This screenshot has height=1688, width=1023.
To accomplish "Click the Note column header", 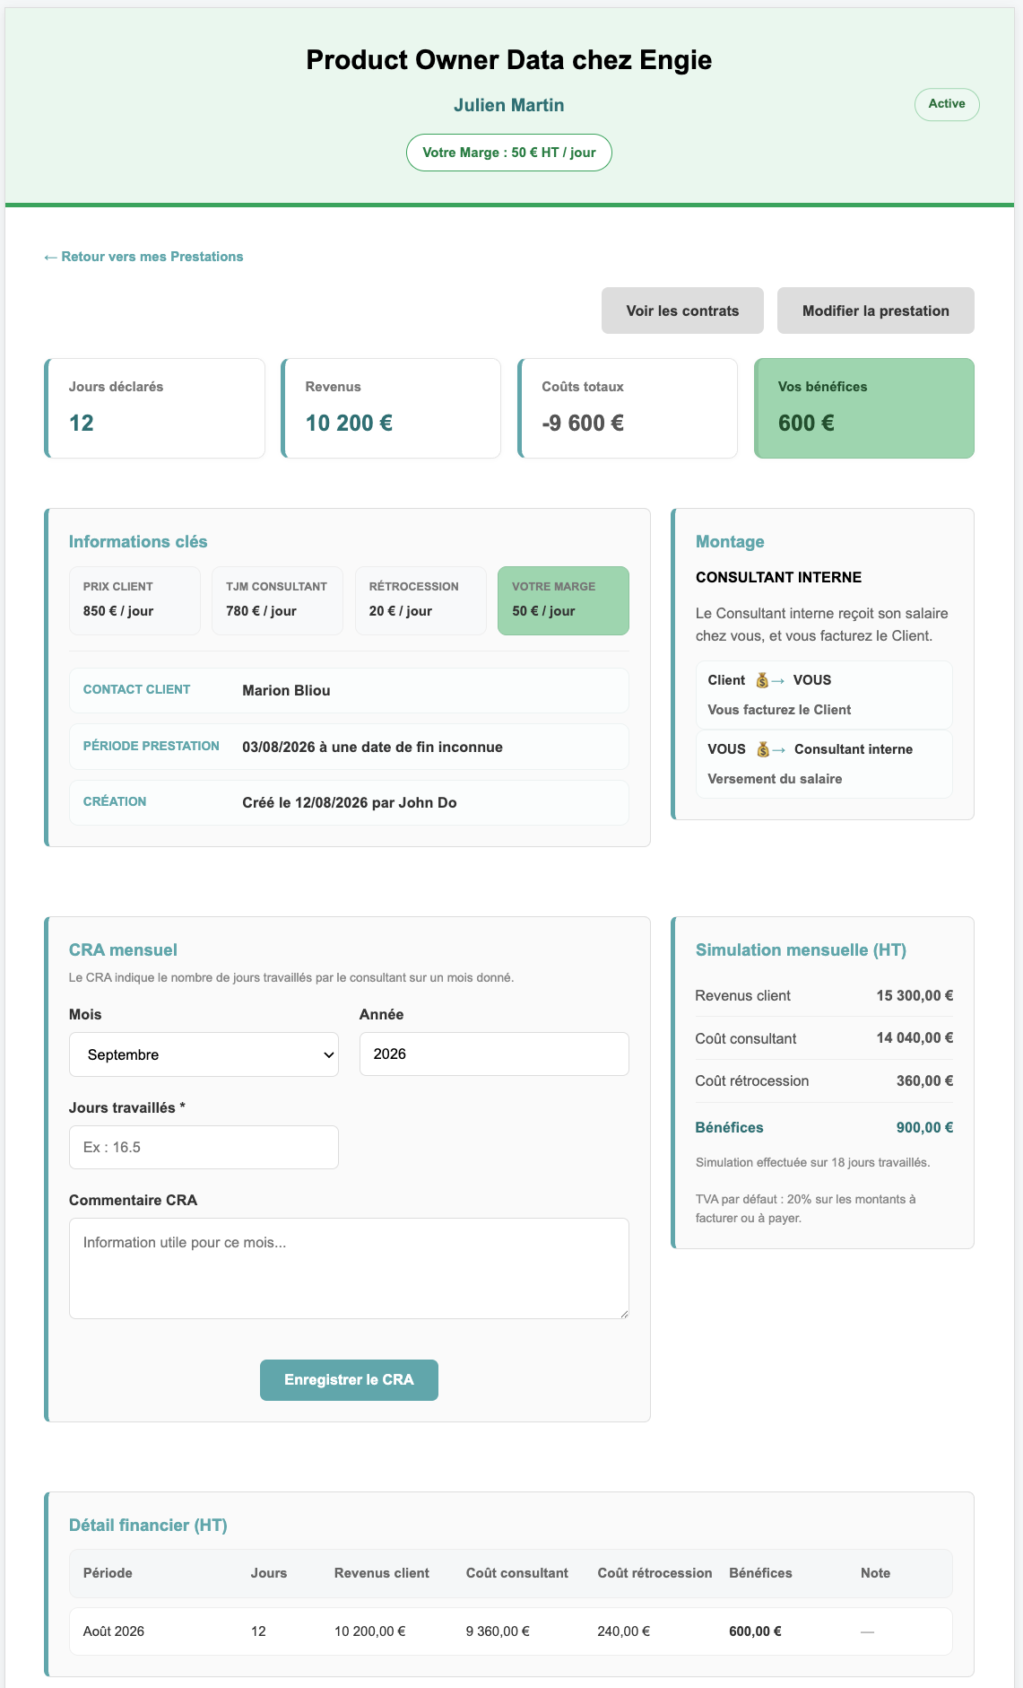I will tap(875, 1573).
